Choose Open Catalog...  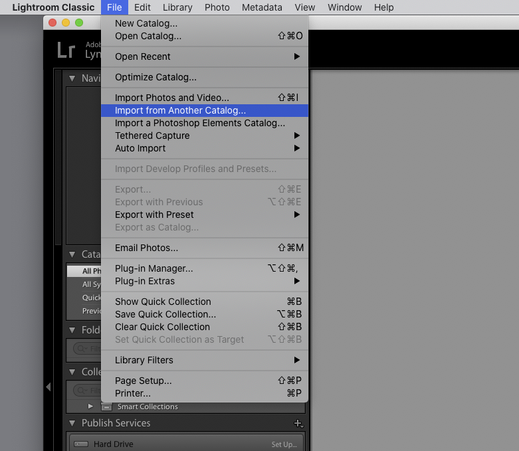pos(205,36)
